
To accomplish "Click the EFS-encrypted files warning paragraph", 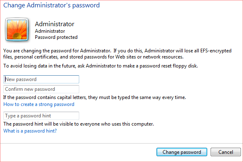I will tap(117, 54).
